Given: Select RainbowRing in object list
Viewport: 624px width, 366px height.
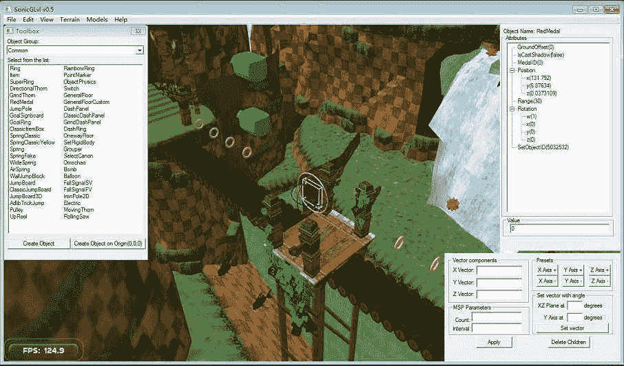Looking at the screenshot, I should 79,68.
